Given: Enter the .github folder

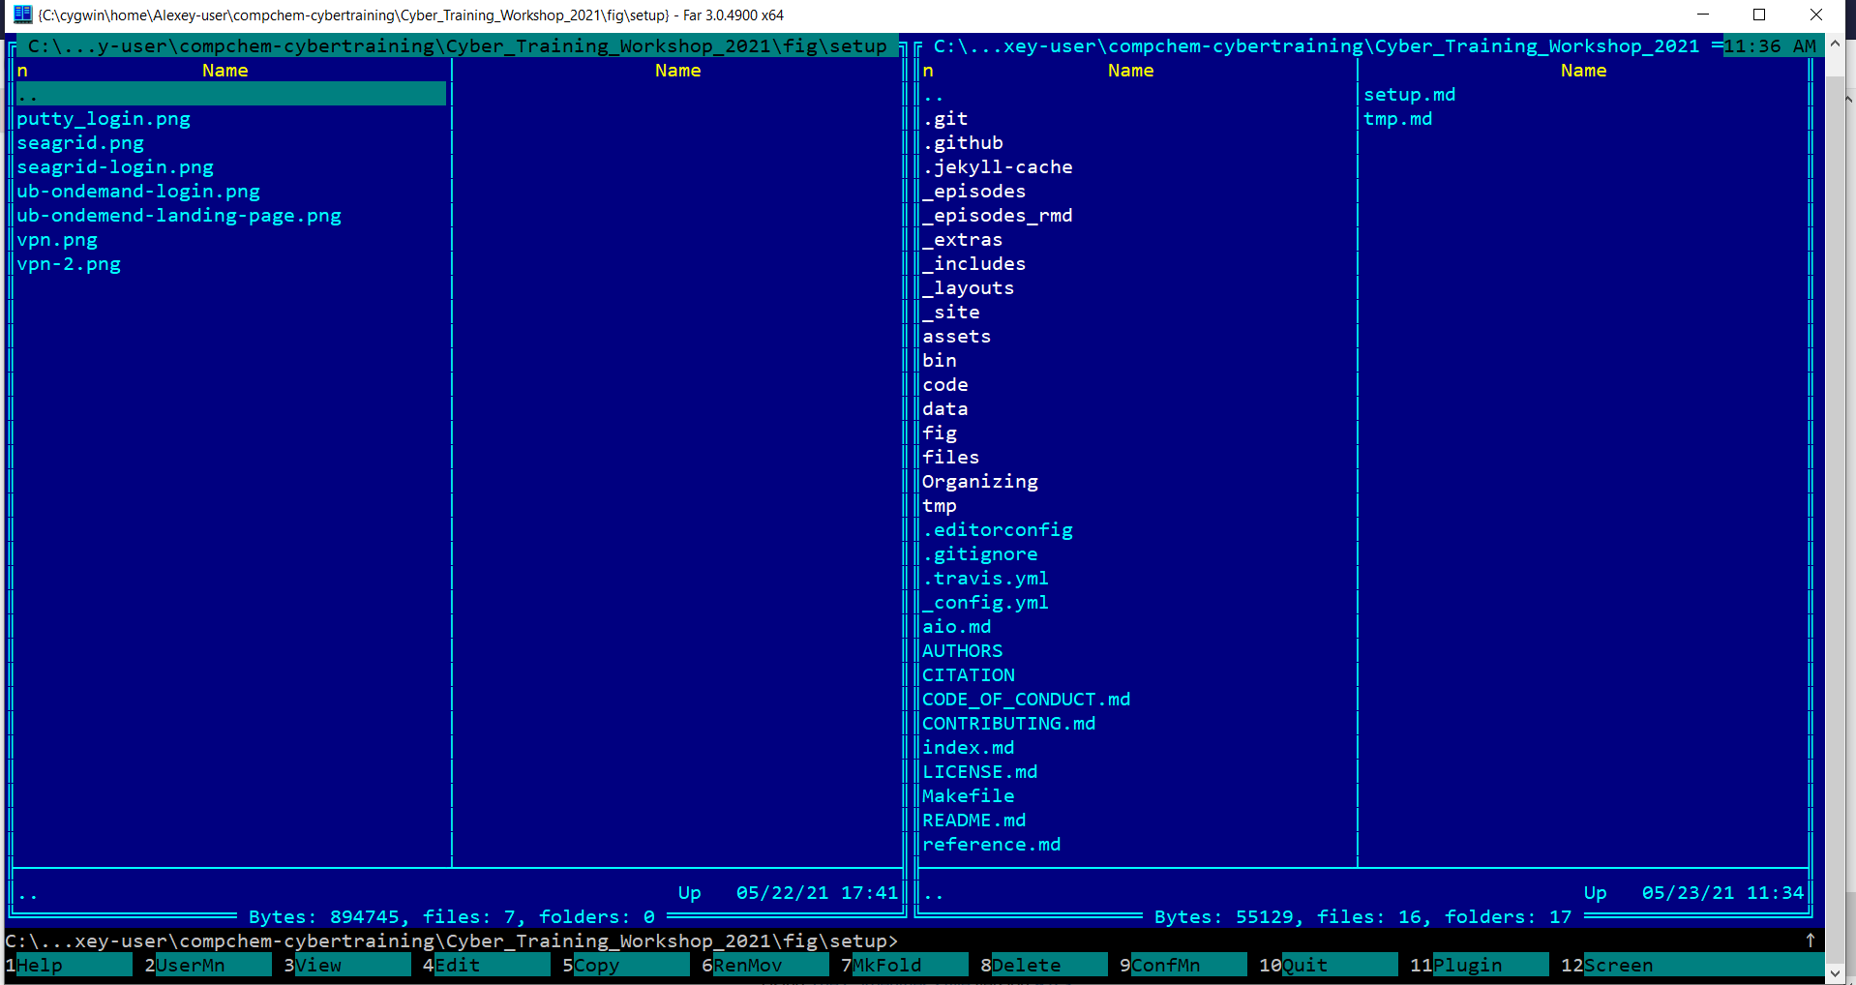Looking at the screenshot, I should 963,143.
